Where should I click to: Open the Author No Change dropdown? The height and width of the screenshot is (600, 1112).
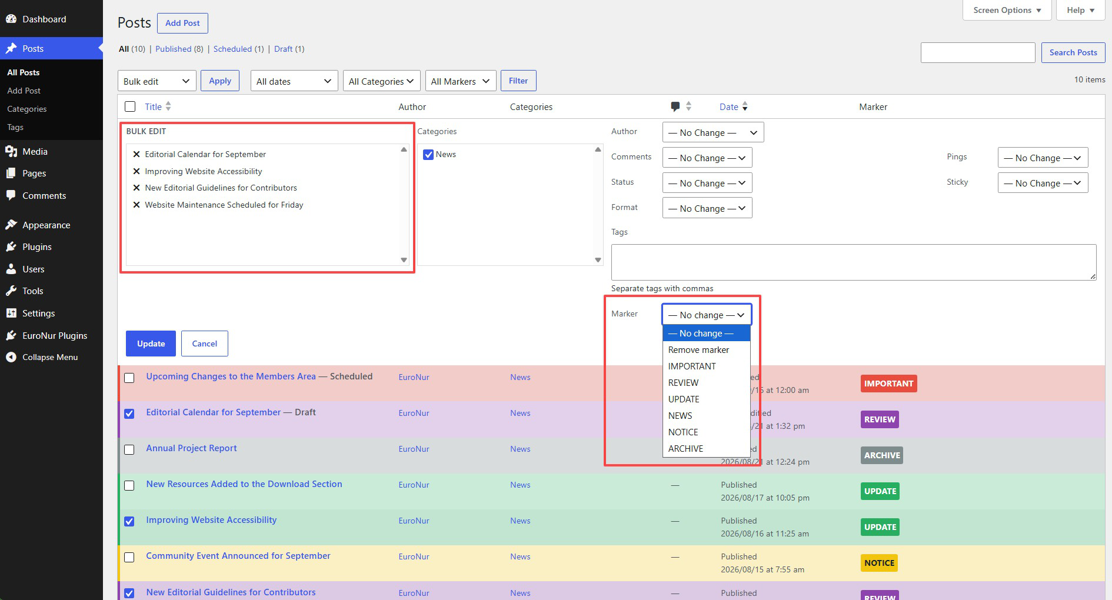713,132
